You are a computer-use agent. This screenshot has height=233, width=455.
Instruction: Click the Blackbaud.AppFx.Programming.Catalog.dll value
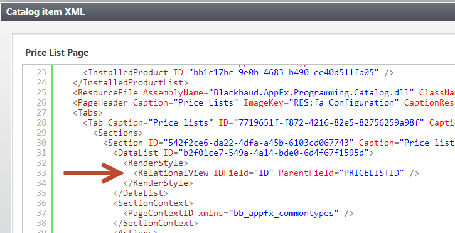(x=311, y=92)
